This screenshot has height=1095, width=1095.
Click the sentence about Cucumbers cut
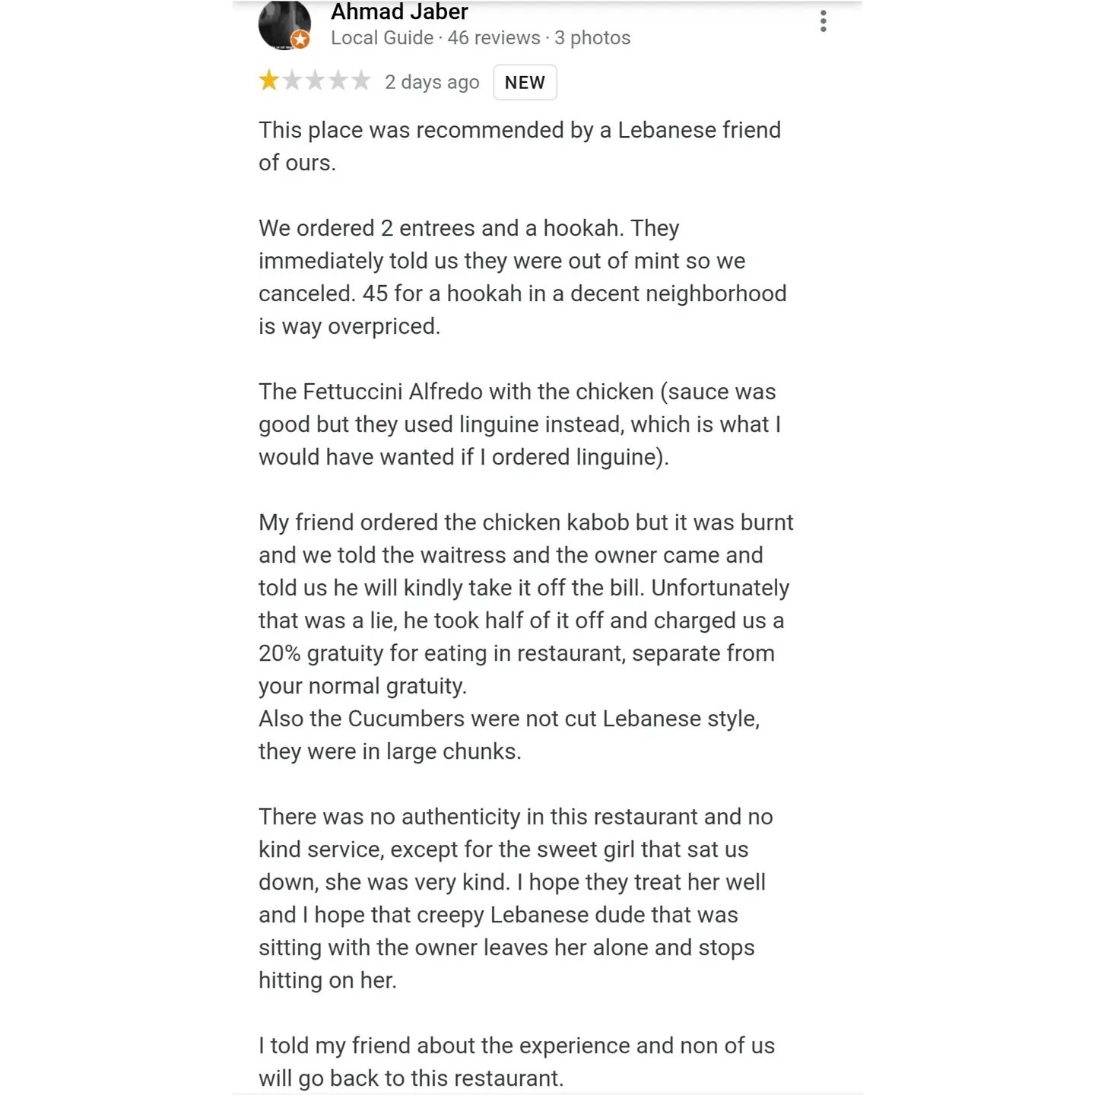(x=509, y=735)
